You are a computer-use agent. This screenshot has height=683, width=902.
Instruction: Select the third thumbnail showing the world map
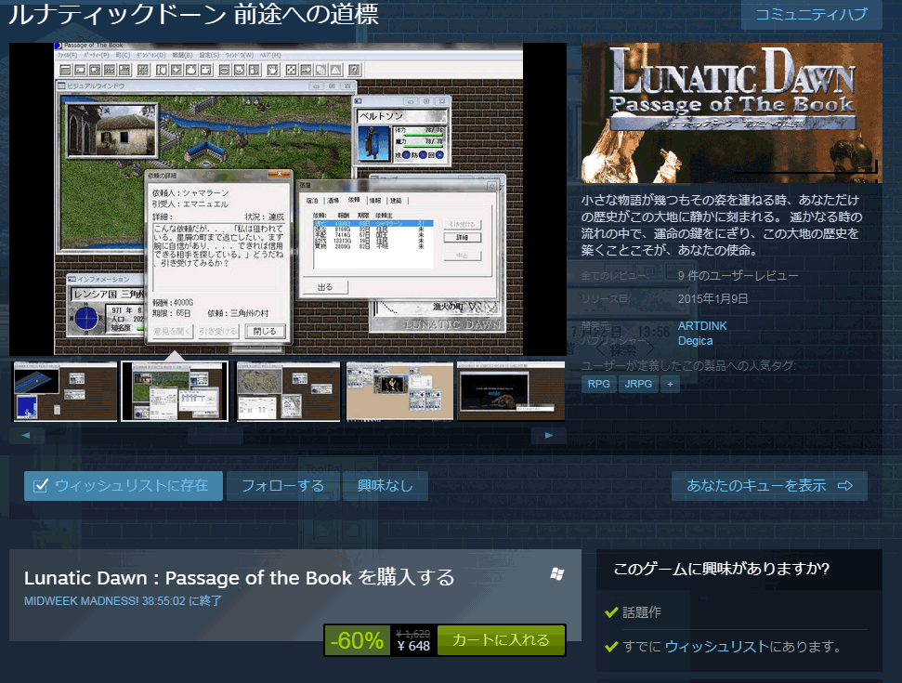point(288,392)
